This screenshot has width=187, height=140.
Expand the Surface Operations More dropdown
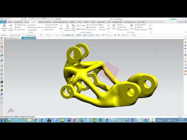pos(108,27)
